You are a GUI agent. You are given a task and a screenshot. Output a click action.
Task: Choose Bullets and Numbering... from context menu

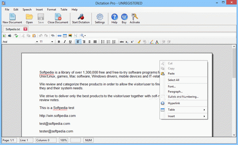(x=184, y=97)
